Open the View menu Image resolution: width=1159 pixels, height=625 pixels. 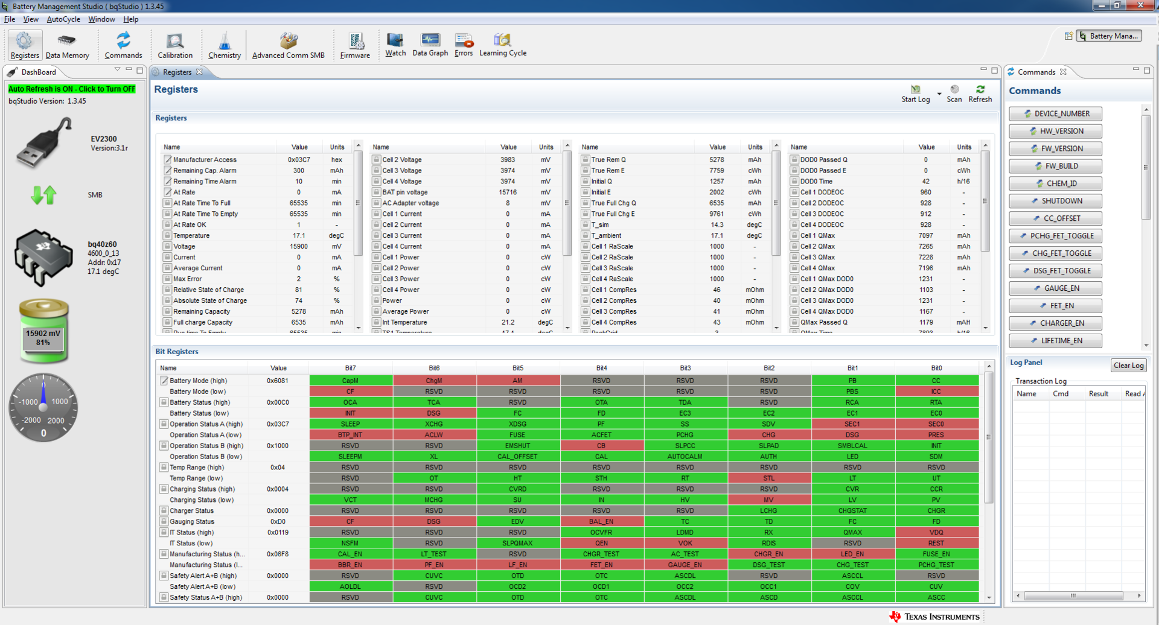(31, 19)
